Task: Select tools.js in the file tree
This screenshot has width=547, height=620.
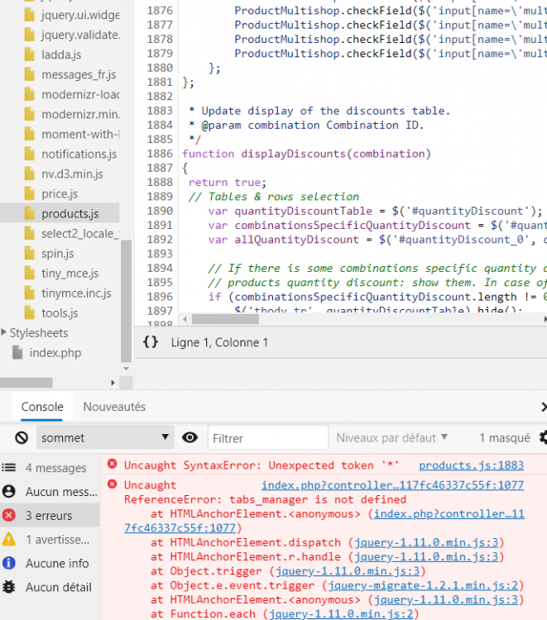Action: pyautogui.click(x=60, y=313)
